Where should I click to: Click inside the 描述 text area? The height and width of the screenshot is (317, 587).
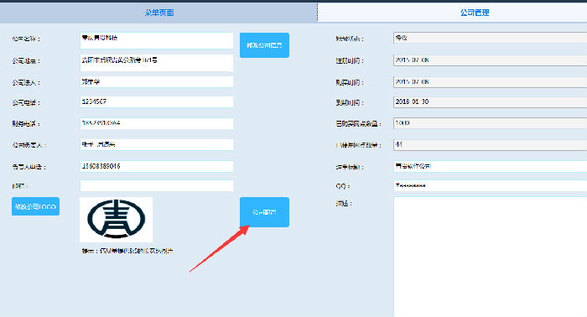coord(490,257)
